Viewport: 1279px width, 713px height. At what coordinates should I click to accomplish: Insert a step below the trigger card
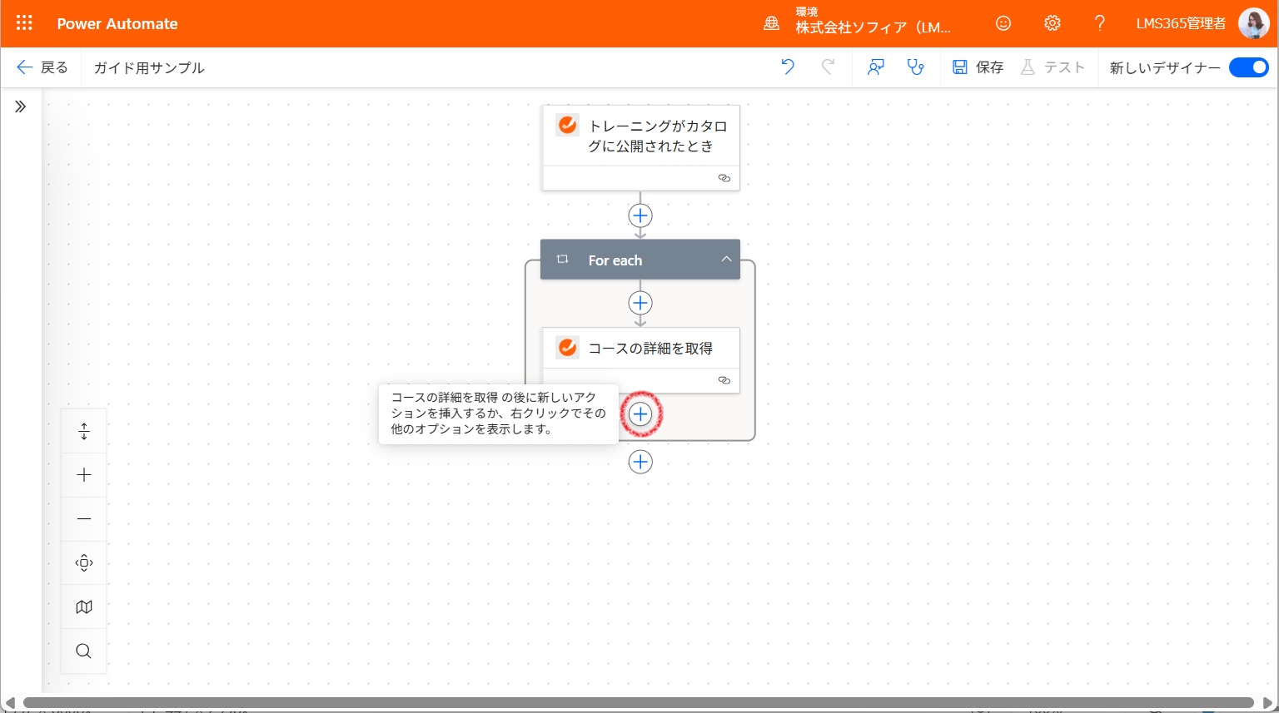point(640,215)
